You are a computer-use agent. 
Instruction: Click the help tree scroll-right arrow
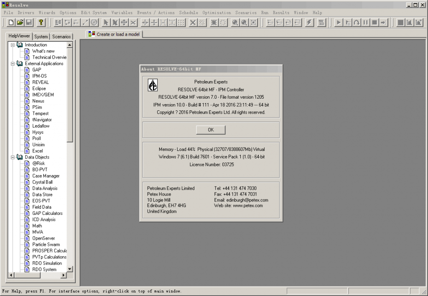[64, 275]
